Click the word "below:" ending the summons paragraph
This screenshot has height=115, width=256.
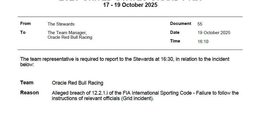coord(27,65)
